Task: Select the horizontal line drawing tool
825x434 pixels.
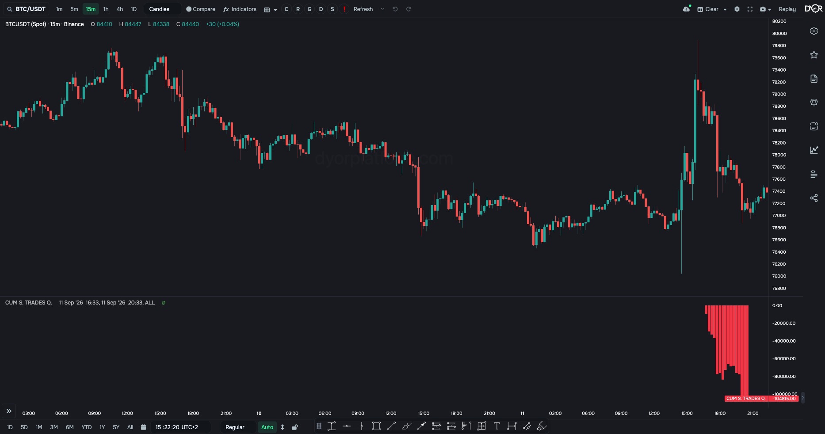Action: click(x=347, y=426)
